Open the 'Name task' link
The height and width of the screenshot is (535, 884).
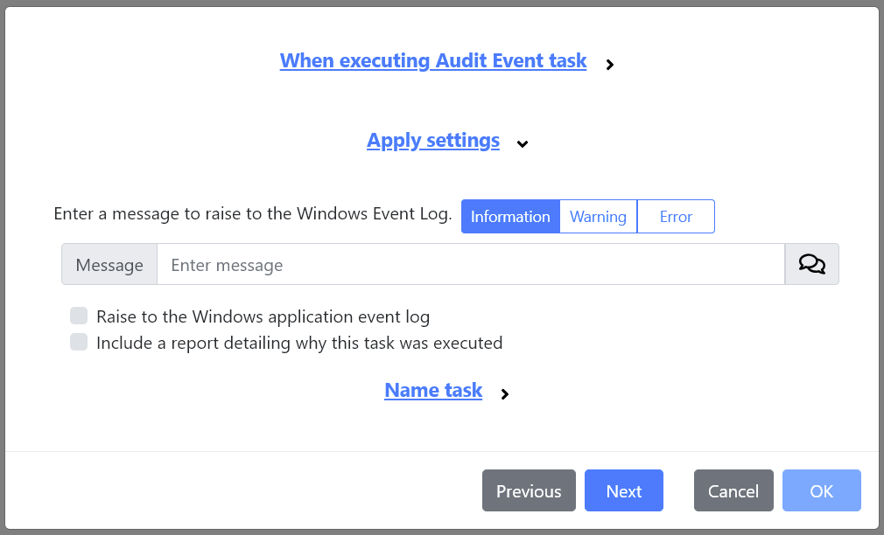click(x=432, y=390)
